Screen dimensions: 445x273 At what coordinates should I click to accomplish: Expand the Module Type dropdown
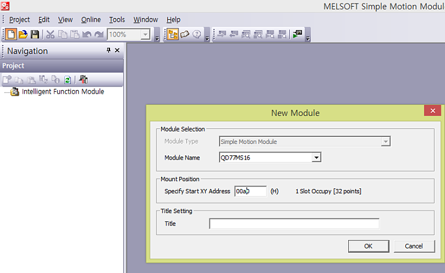[x=385, y=142]
